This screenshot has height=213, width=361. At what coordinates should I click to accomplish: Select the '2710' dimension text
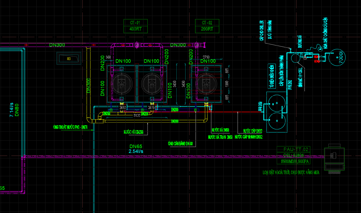(x=206, y=57)
